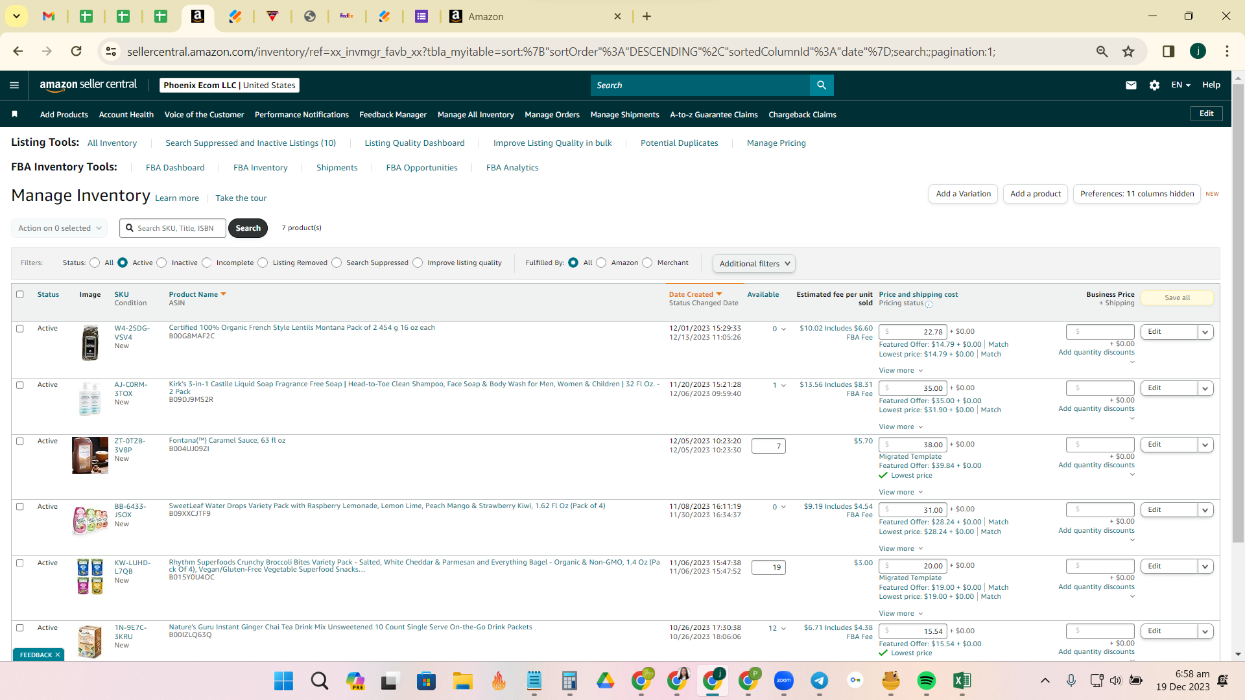Open Manage All Inventory menu item
The height and width of the screenshot is (700, 1245).
tap(475, 115)
